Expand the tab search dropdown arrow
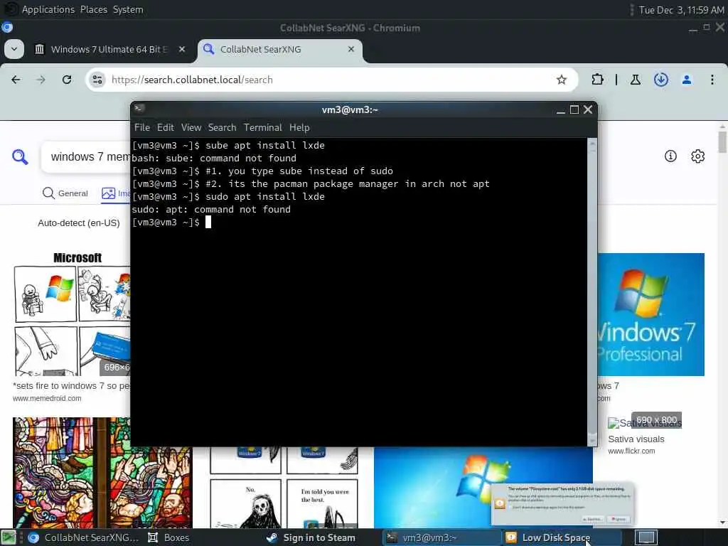Screen dimensions: 728x546 coord(14,49)
